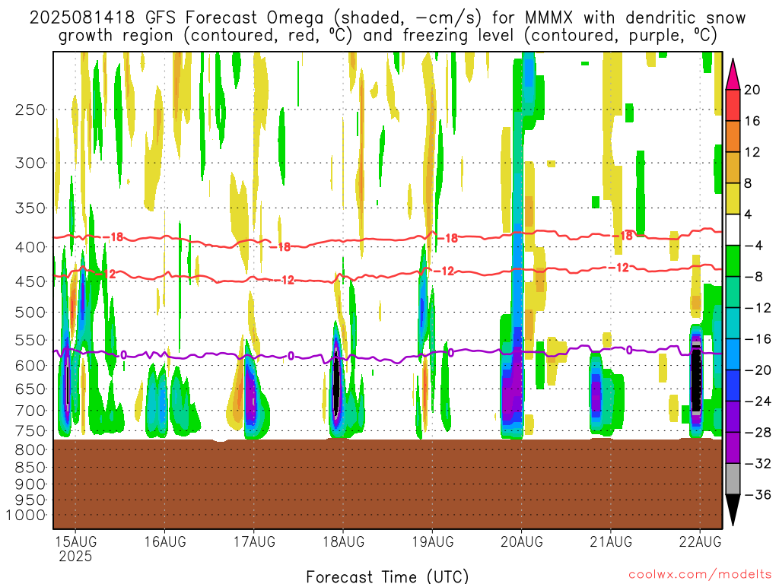The width and height of the screenshot is (779, 584).
Task: Click the 900 pressure level label
Action: click(30, 484)
